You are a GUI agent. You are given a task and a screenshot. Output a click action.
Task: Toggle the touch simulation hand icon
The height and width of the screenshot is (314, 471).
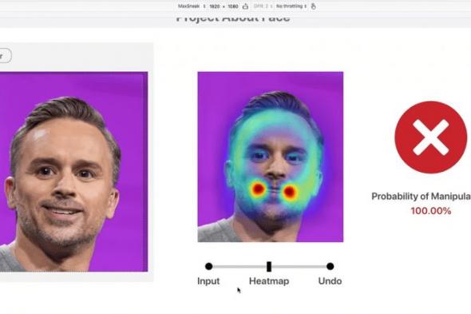(313, 6)
